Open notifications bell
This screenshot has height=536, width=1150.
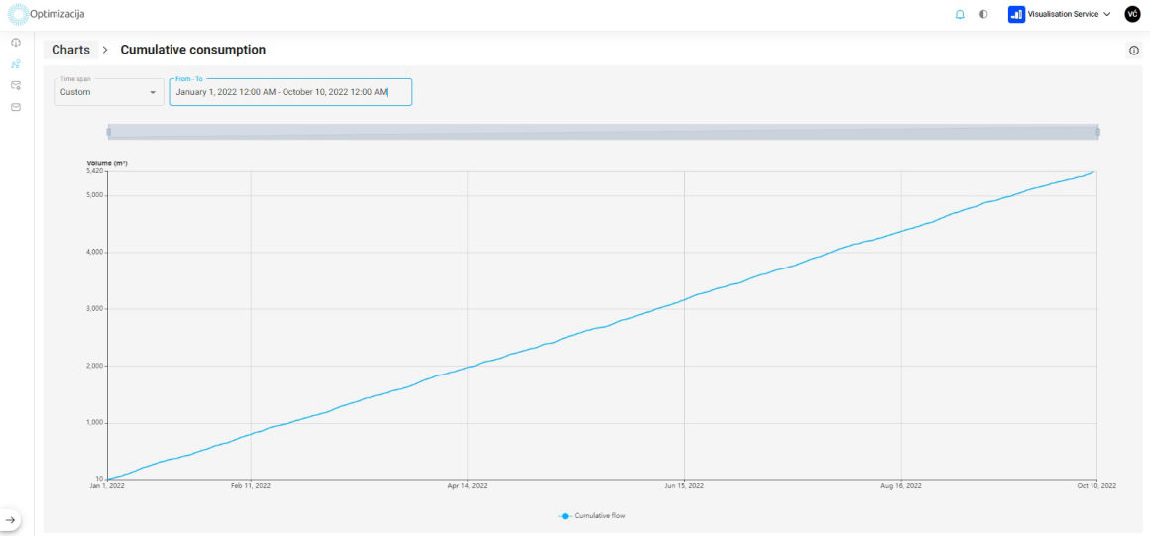pos(960,14)
